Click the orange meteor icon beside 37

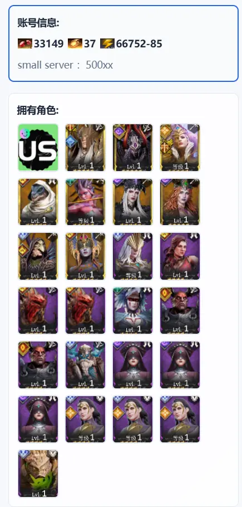point(75,43)
